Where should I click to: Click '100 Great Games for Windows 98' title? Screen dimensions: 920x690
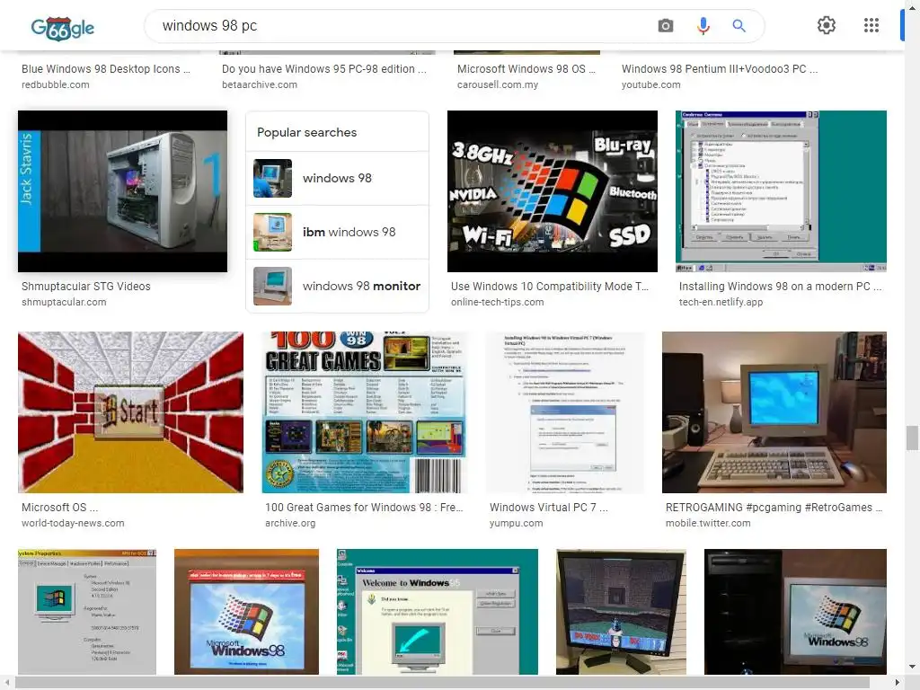coord(364,508)
